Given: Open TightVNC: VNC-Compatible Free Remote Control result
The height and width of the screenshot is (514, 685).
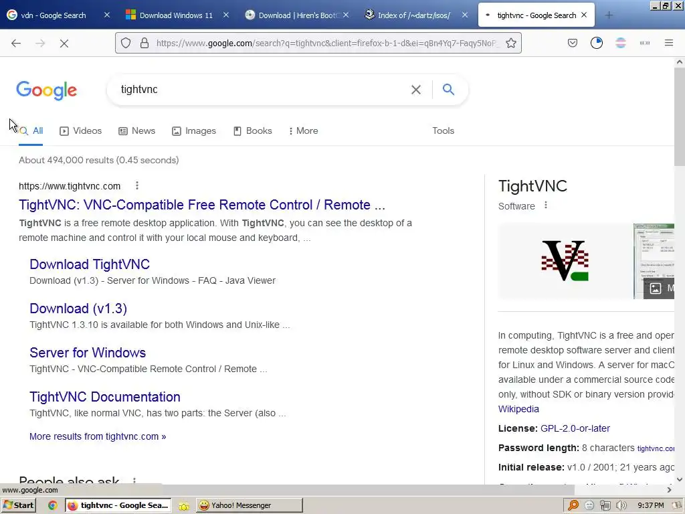Looking at the screenshot, I should [x=202, y=205].
